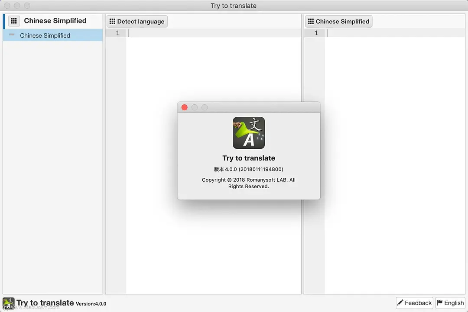Click the version number text in About dialog

248,169
